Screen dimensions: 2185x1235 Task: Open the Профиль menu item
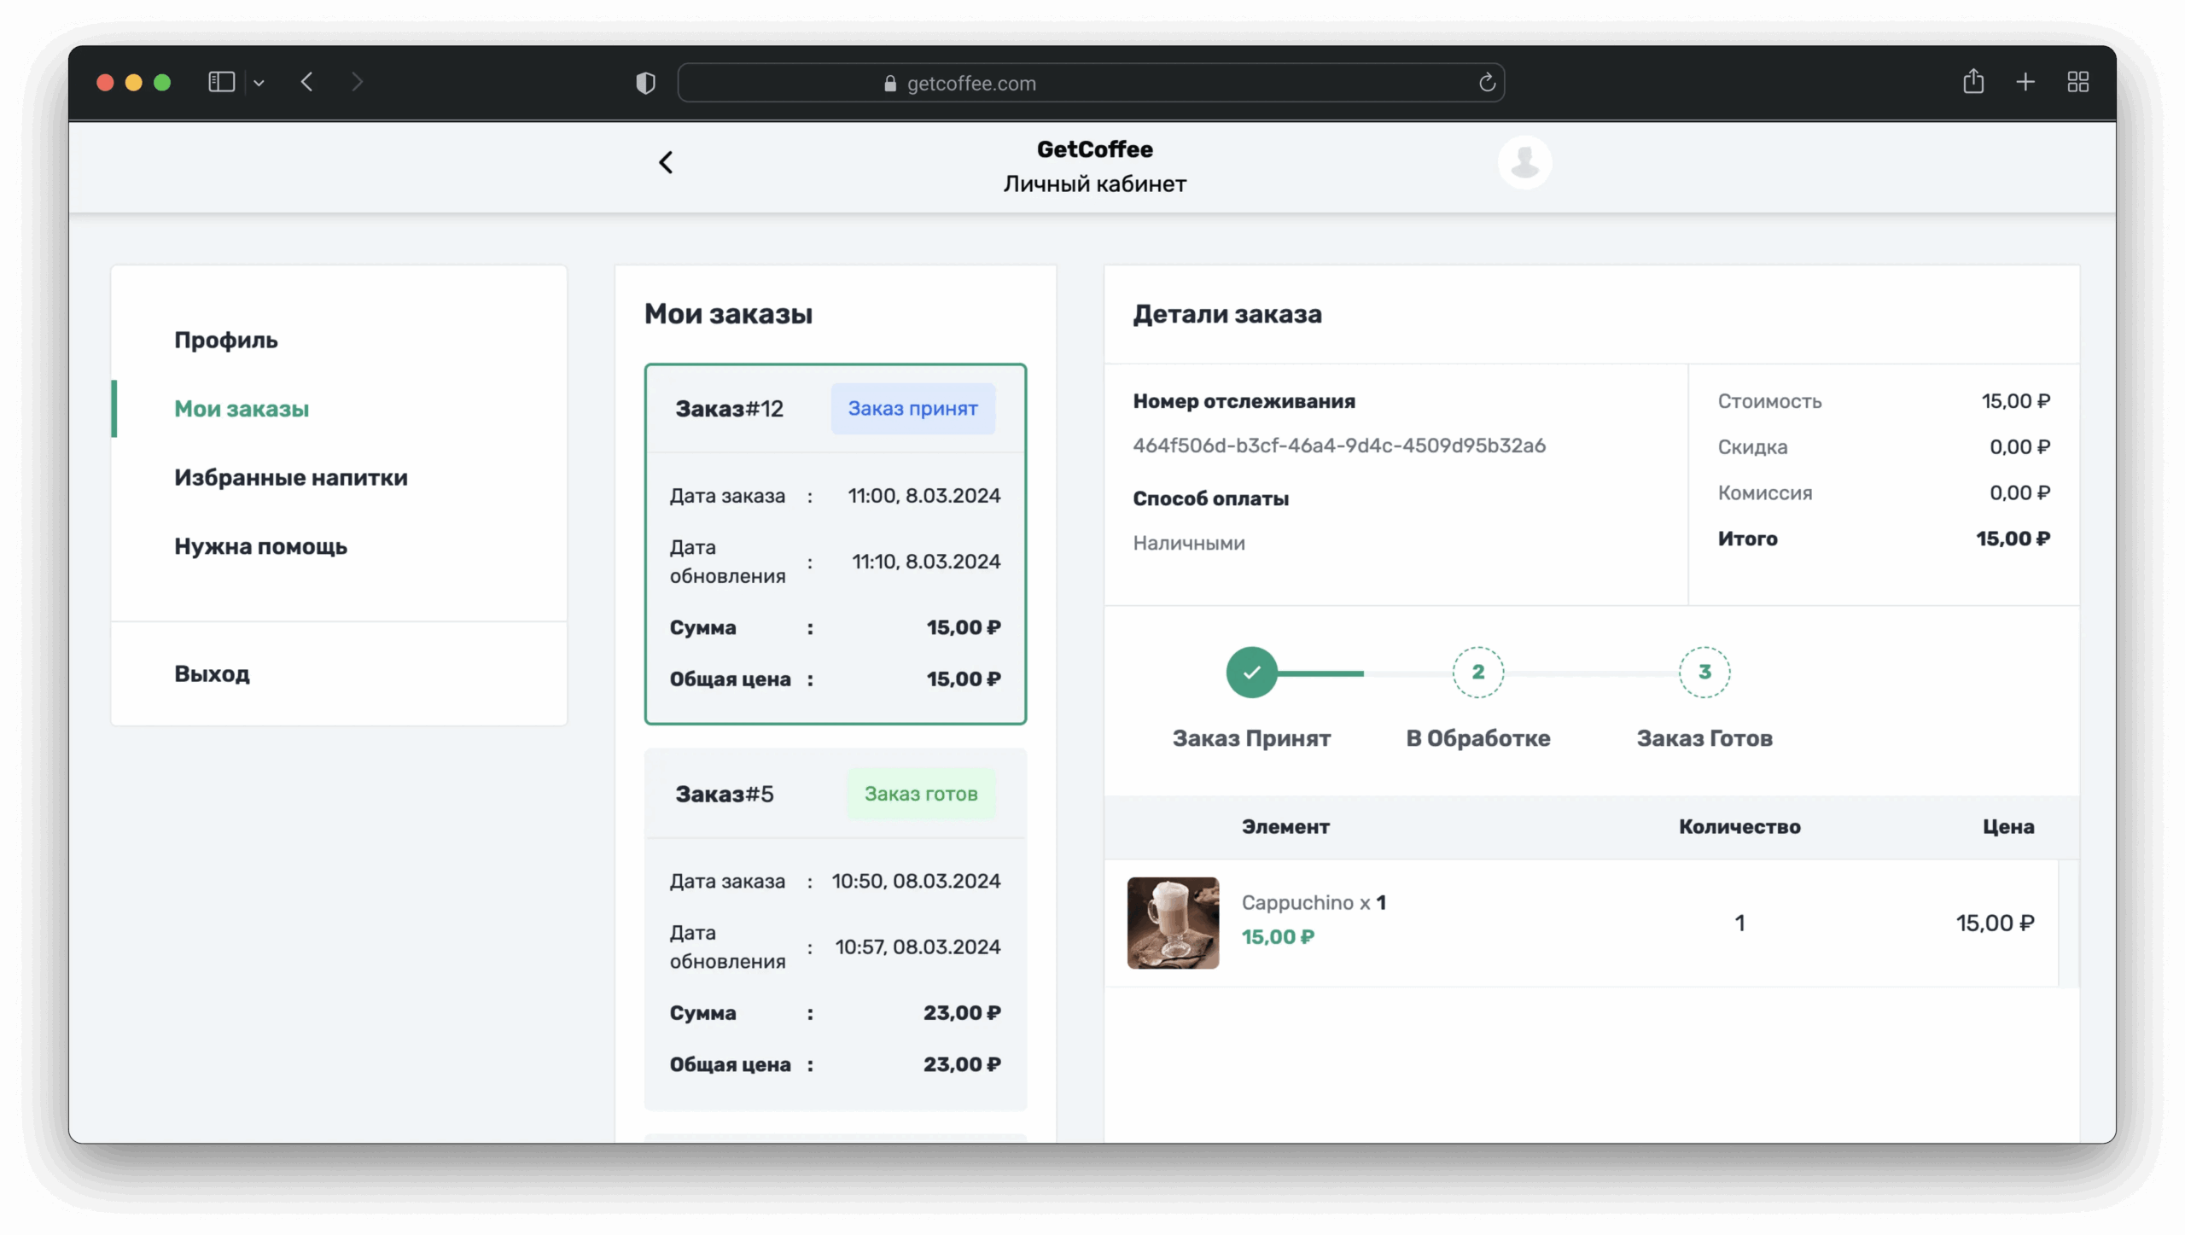[x=226, y=340]
